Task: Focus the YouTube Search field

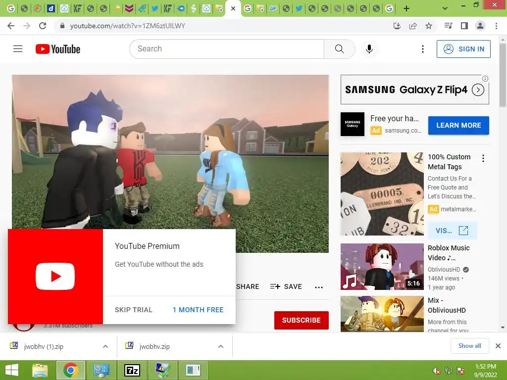Action: 227,49
